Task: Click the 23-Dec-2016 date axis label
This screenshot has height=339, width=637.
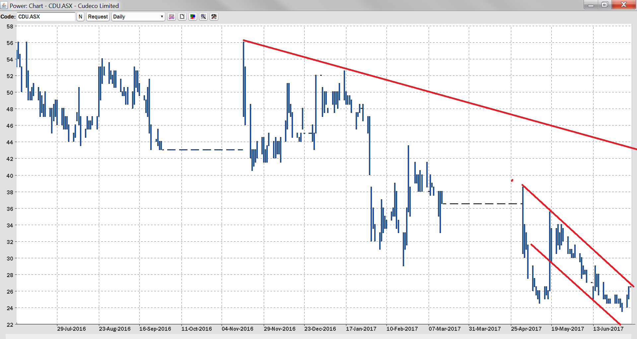Action: point(320,329)
